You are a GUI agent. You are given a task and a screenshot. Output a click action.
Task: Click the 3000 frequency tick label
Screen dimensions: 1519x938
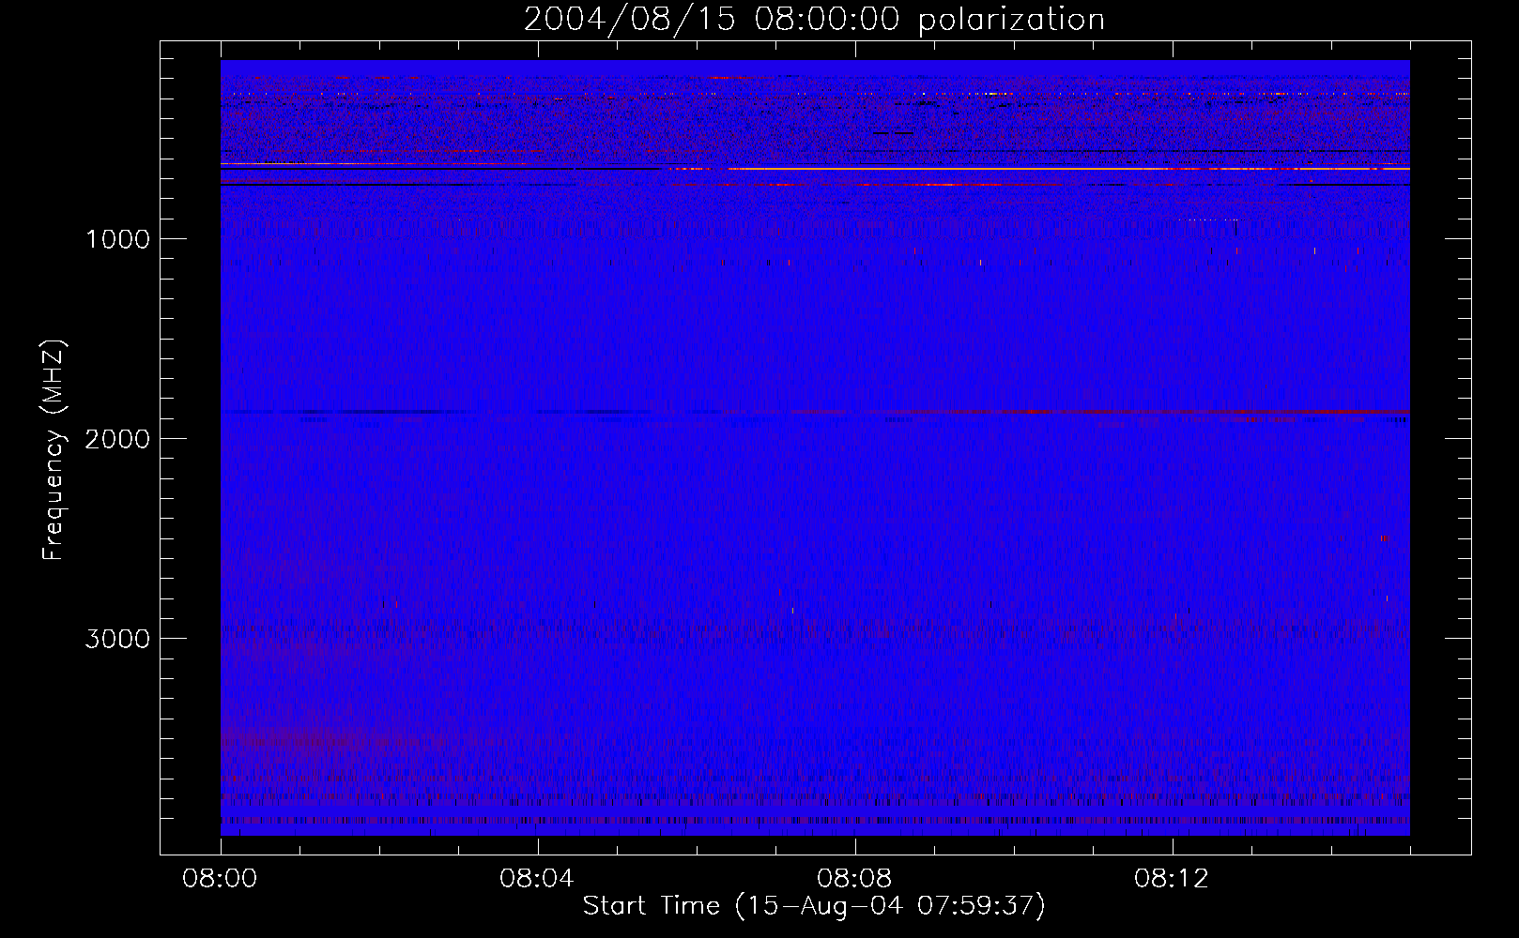pos(117,639)
